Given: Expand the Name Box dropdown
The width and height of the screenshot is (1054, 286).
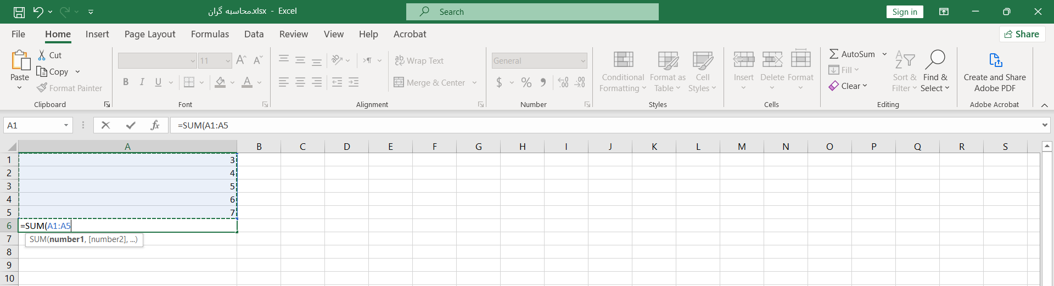Looking at the screenshot, I should 66,125.
